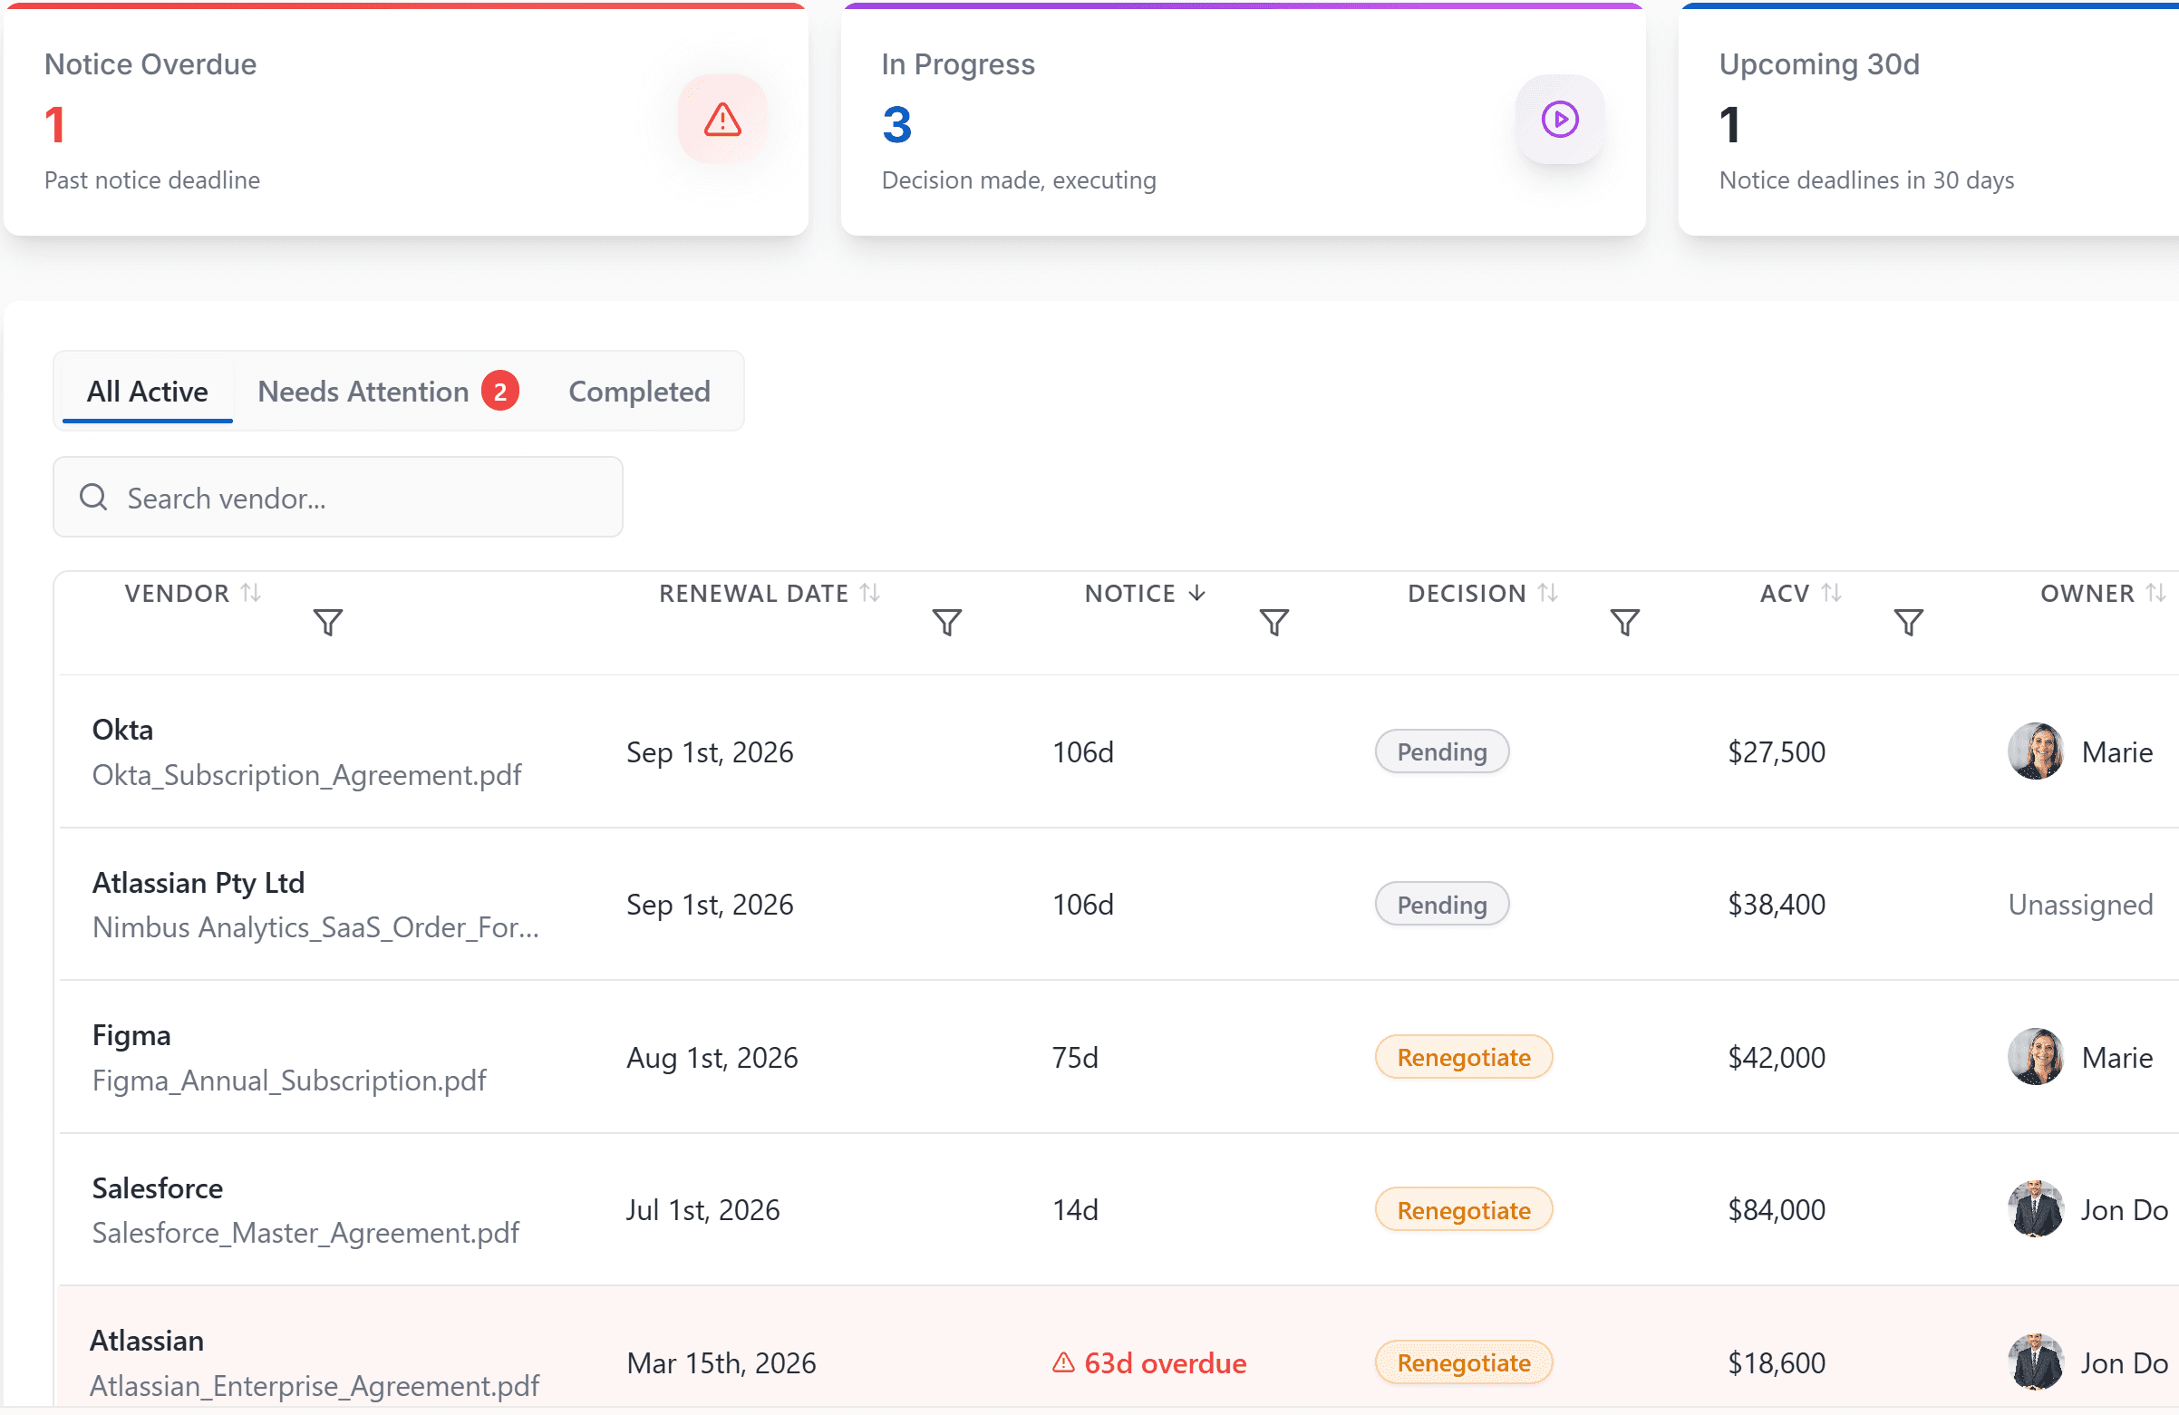Click Okta's Pending decision badge

pyautogui.click(x=1441, y=752)
